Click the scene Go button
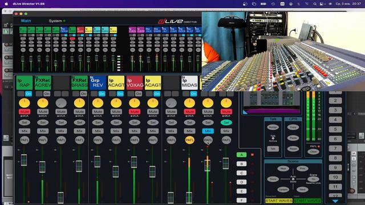Screen dimensions: 365x205 point(313,179)
